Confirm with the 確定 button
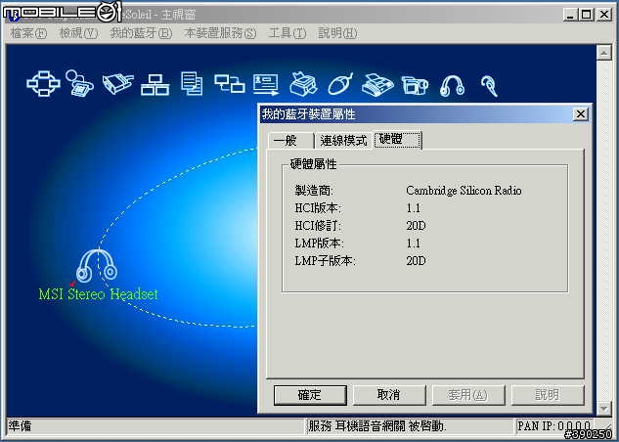 [x=310, y=395]
